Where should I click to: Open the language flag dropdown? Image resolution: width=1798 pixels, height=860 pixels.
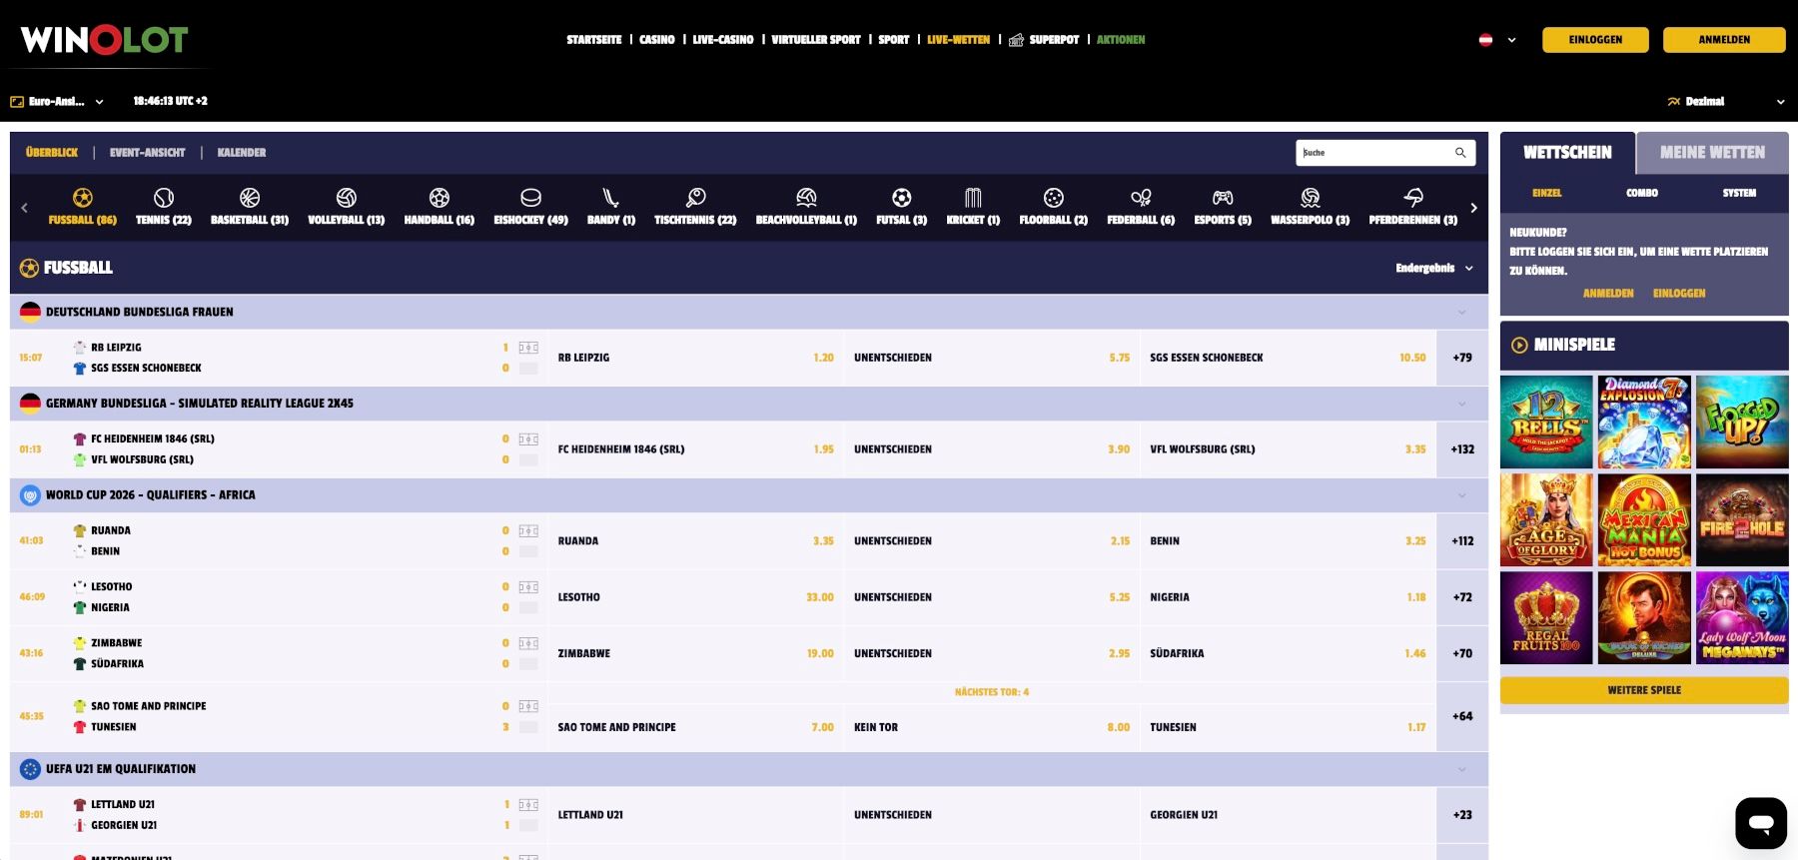(x=1497, y=40)
